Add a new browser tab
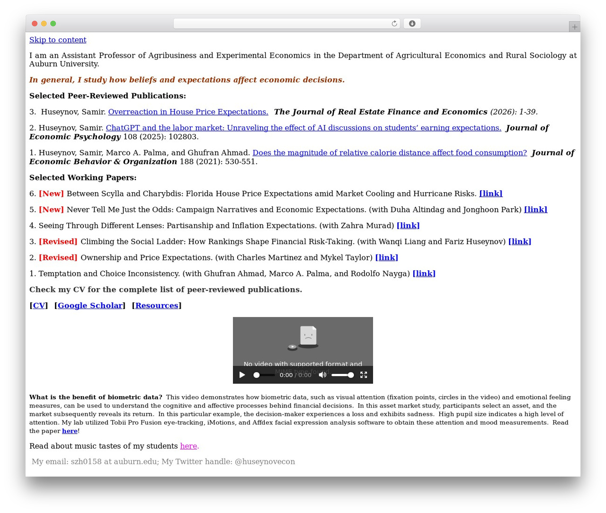 (574, 27)
